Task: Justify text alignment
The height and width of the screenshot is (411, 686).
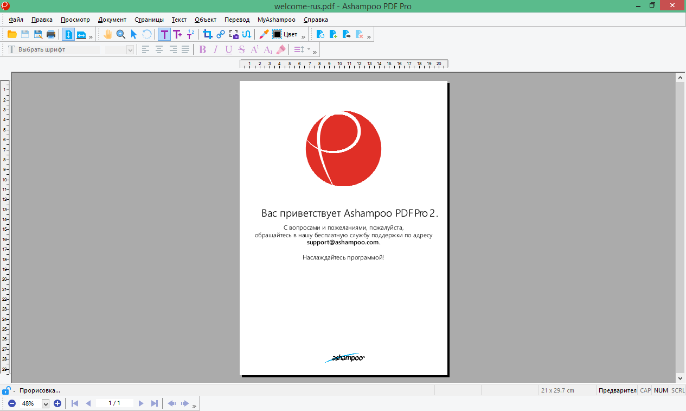Action: pyautogui.click(x=185, y=49)
